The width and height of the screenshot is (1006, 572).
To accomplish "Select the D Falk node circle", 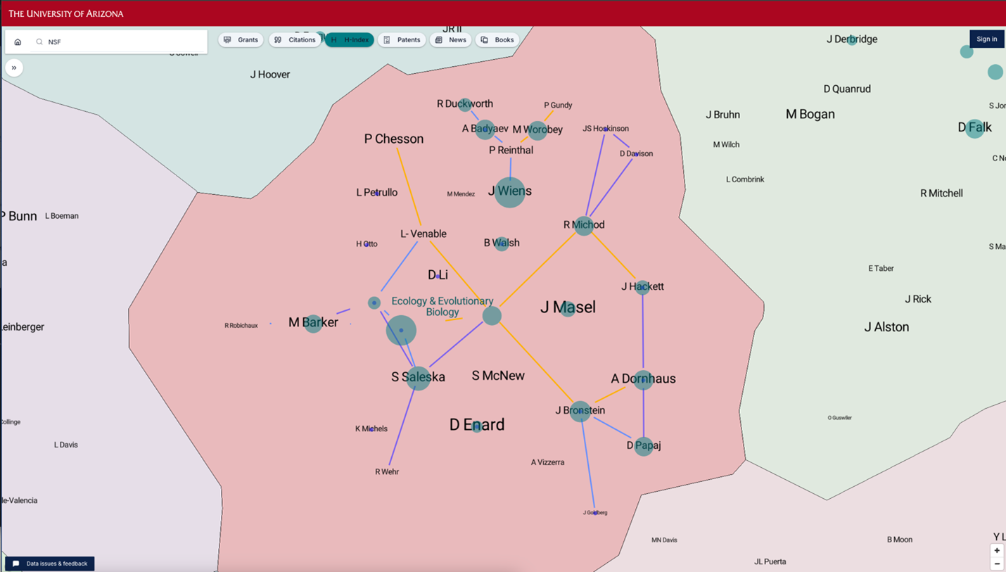I will pos(974,128).
